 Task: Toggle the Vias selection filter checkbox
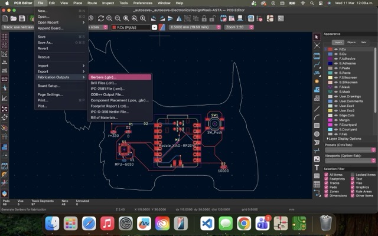(353, 183)
